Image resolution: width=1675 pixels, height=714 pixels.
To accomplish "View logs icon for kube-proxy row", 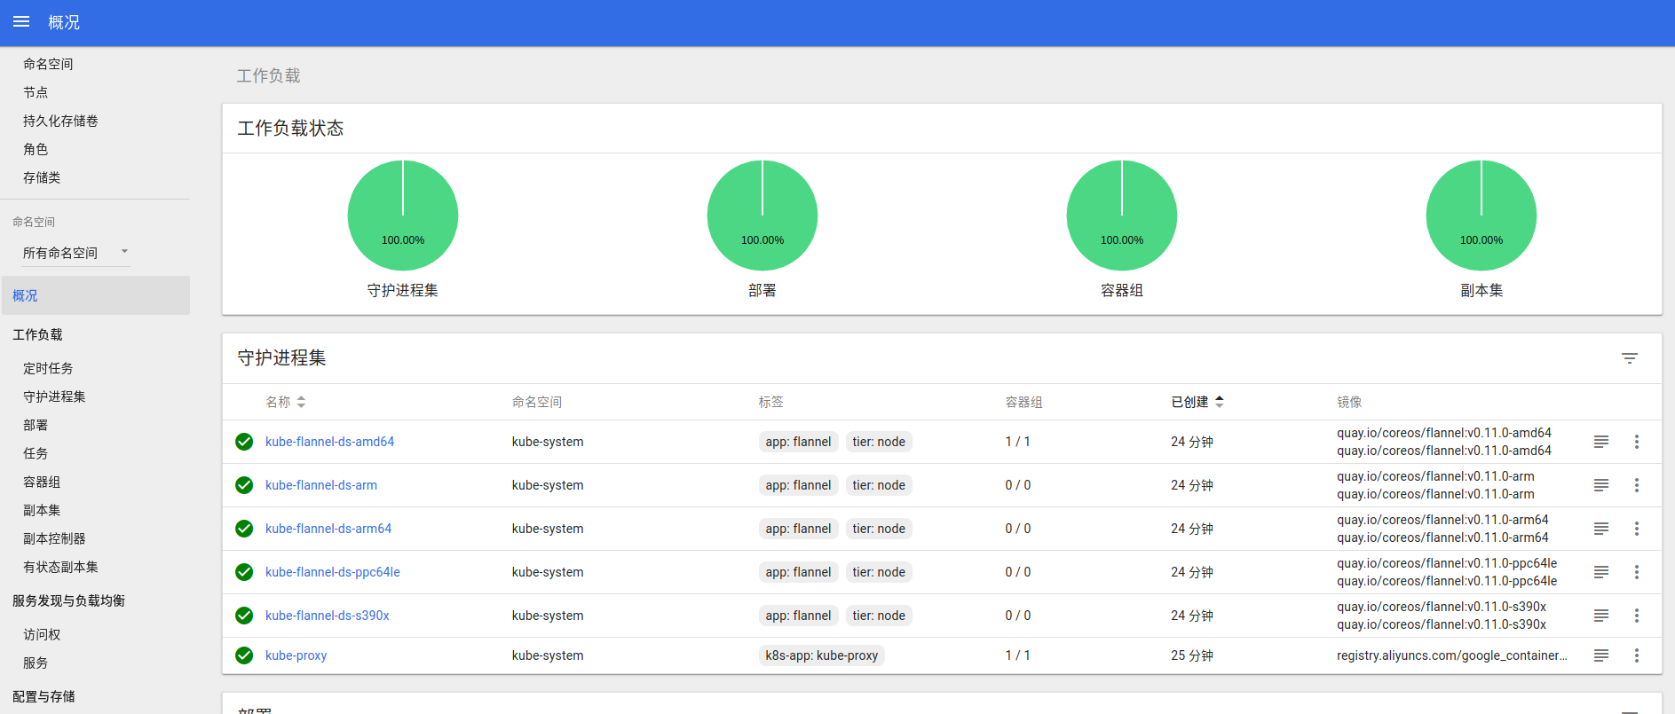I will [1601, 655].
